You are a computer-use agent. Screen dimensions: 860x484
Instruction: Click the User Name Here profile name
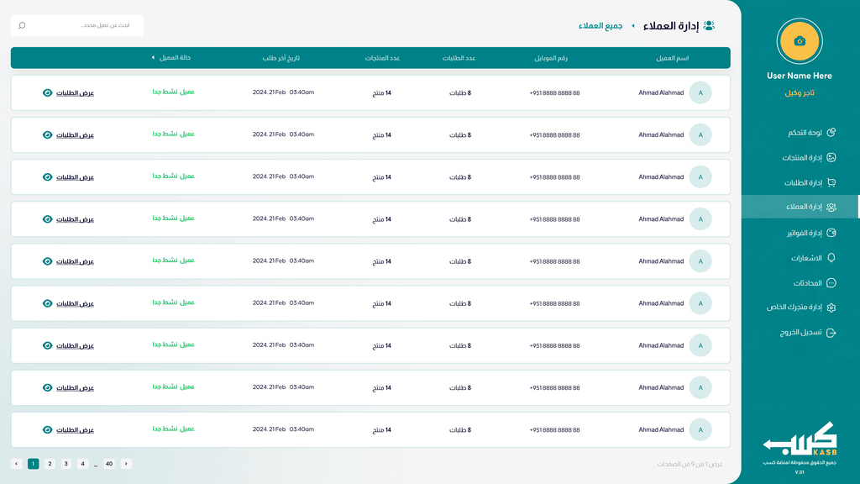click(x=800, y=76)
